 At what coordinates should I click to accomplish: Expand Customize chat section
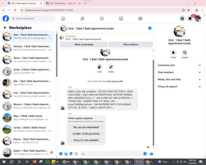click(179, 65)
